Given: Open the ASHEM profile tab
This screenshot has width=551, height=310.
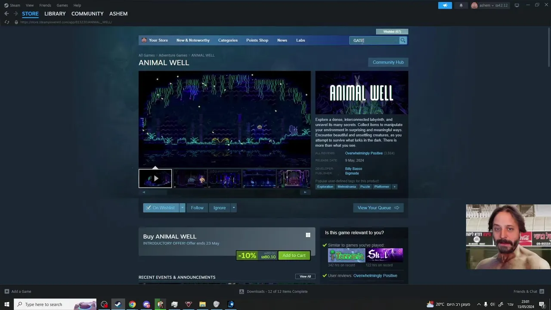Looking at the screenshot, I should click(x=118, y=13).
